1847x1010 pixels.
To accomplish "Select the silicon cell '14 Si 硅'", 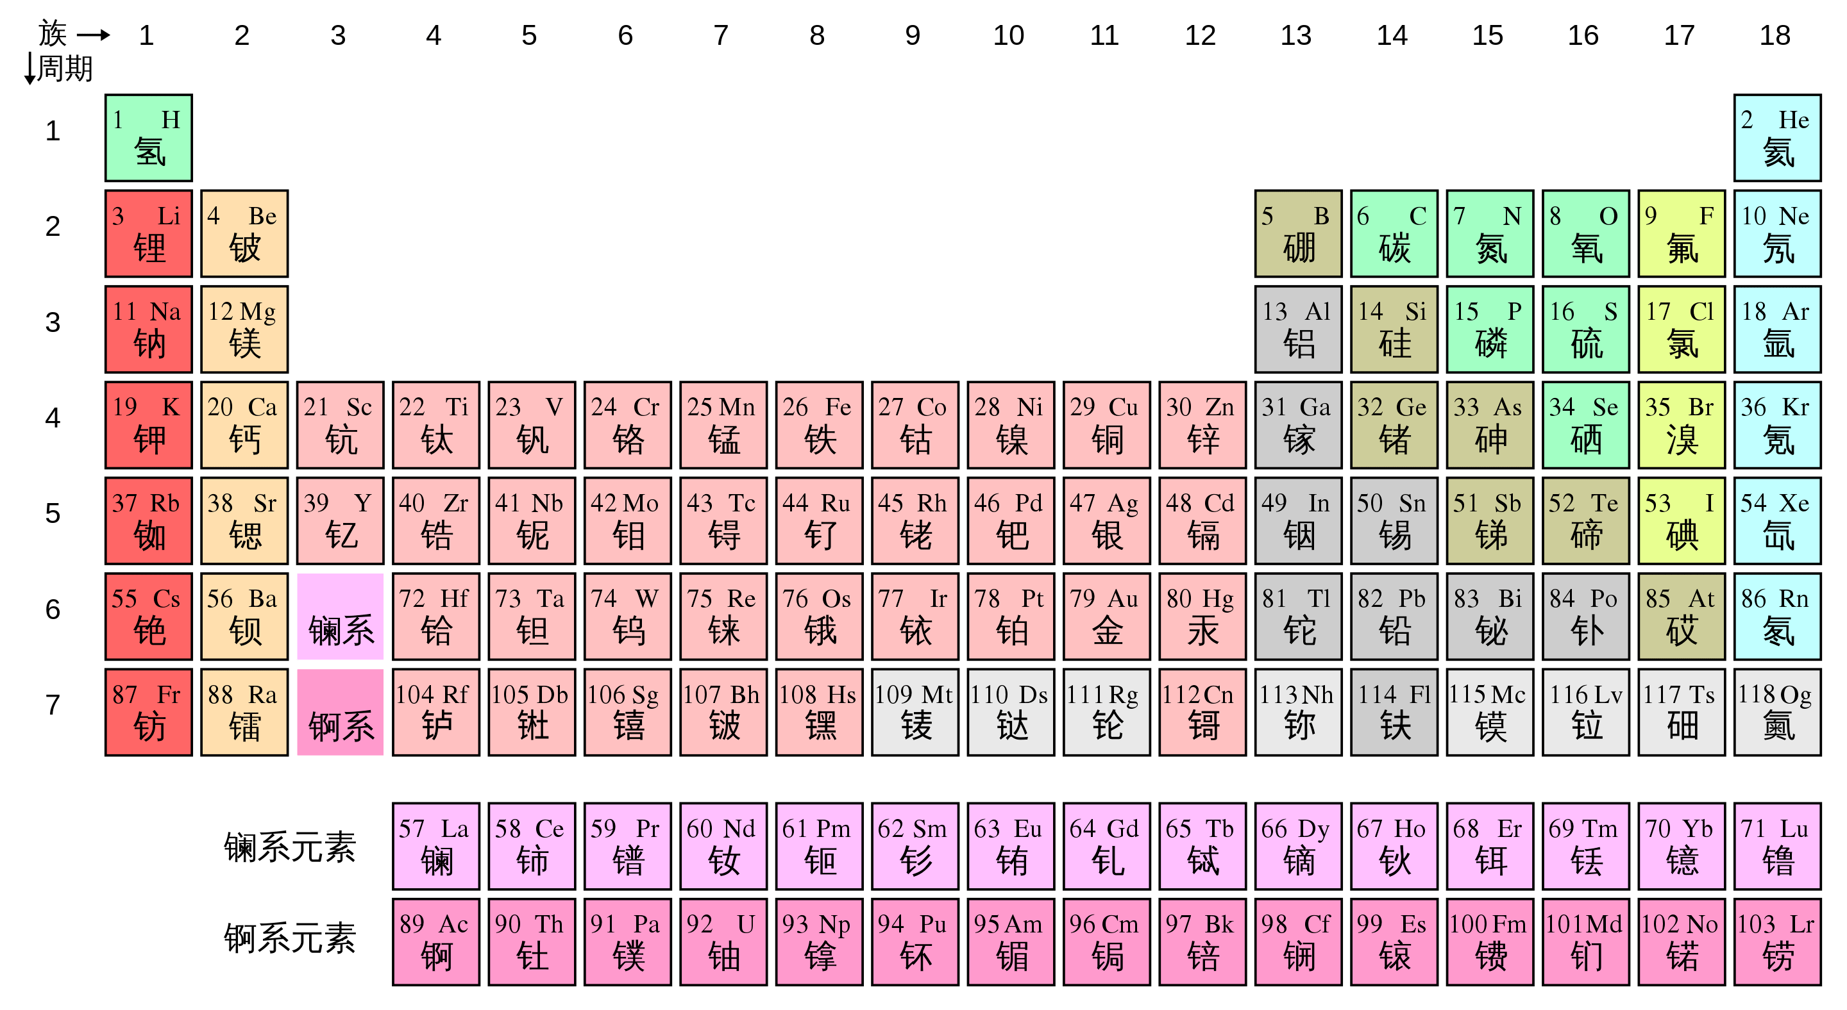I will [x=1394, y=329].
